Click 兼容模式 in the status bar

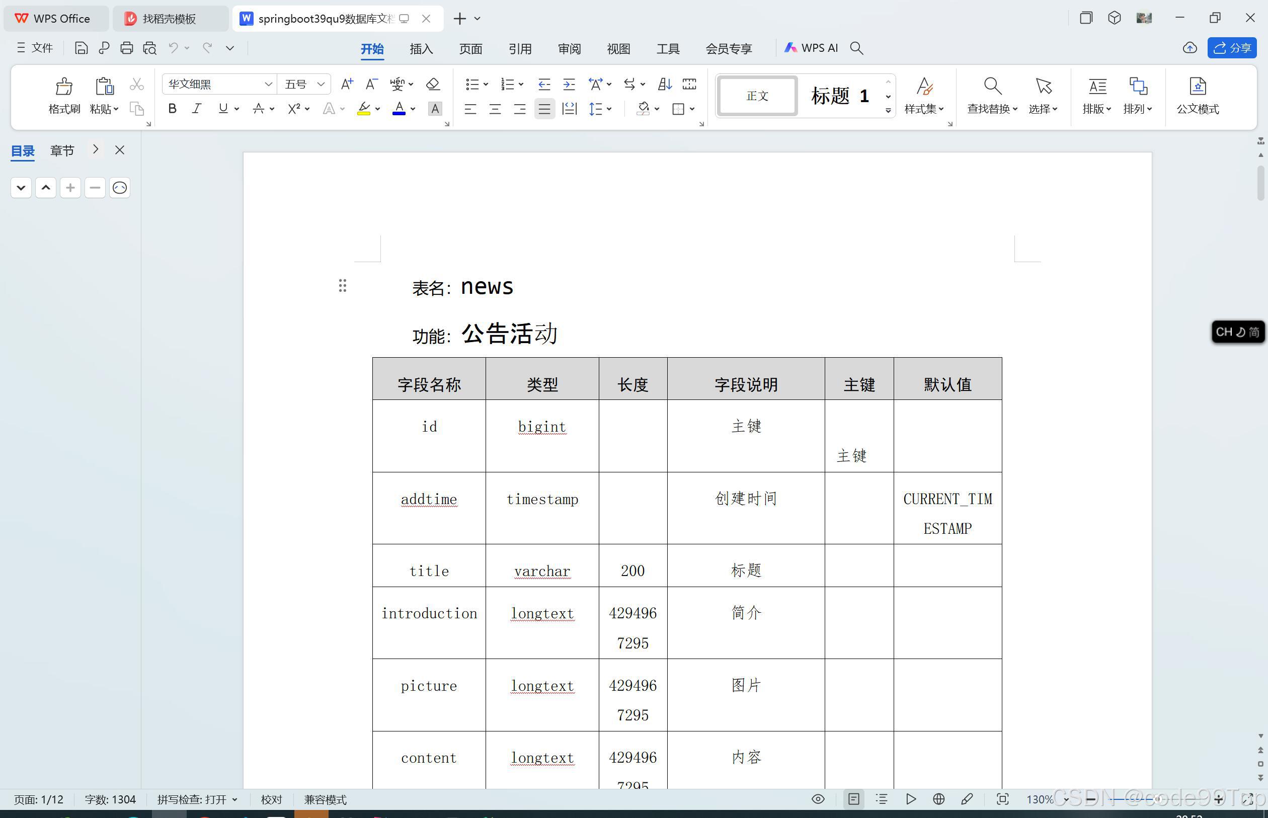pos(325,799)
